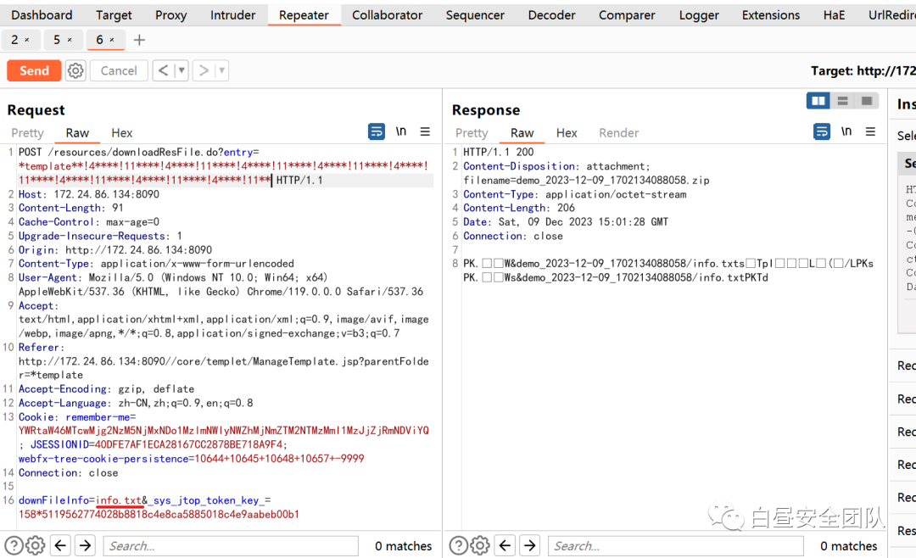Toggle non-printable characters in Request pane

pyautogui.click(x=400, y=131)
